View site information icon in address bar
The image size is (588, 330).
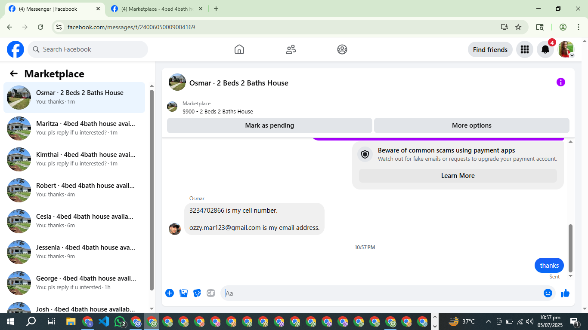click(59, 27)
